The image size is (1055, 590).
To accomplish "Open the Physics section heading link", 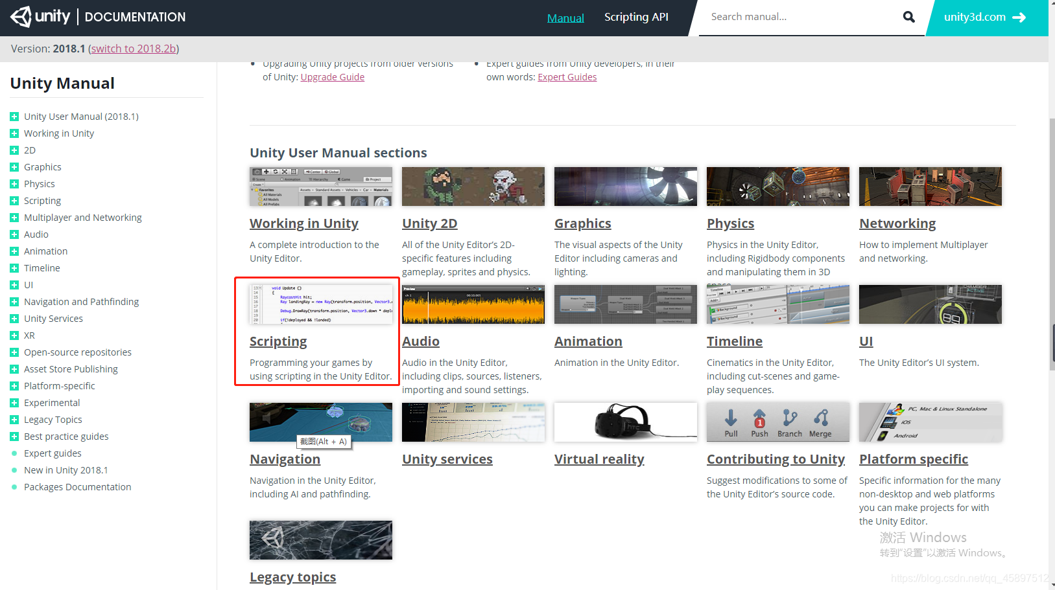I will pos(731,223).
